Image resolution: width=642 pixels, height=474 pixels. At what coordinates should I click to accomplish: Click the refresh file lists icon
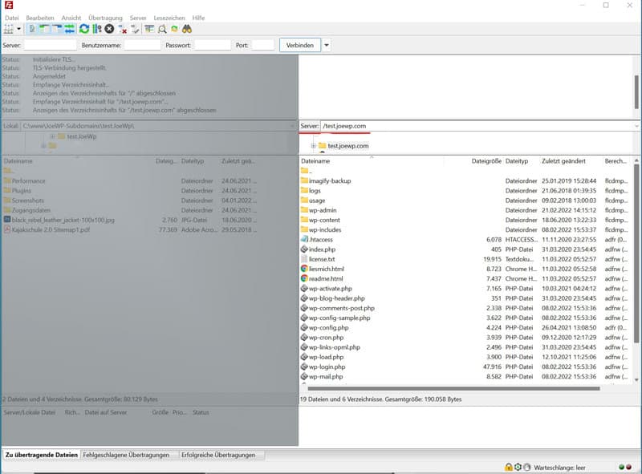tap(84, 29)
